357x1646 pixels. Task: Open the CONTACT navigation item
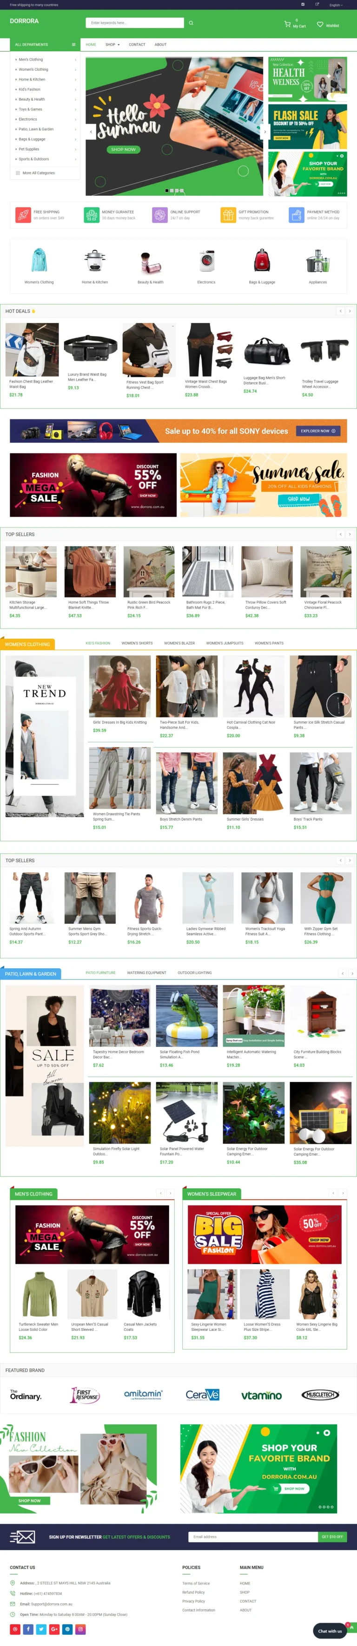pyautogui.click(x=137, y=45)
